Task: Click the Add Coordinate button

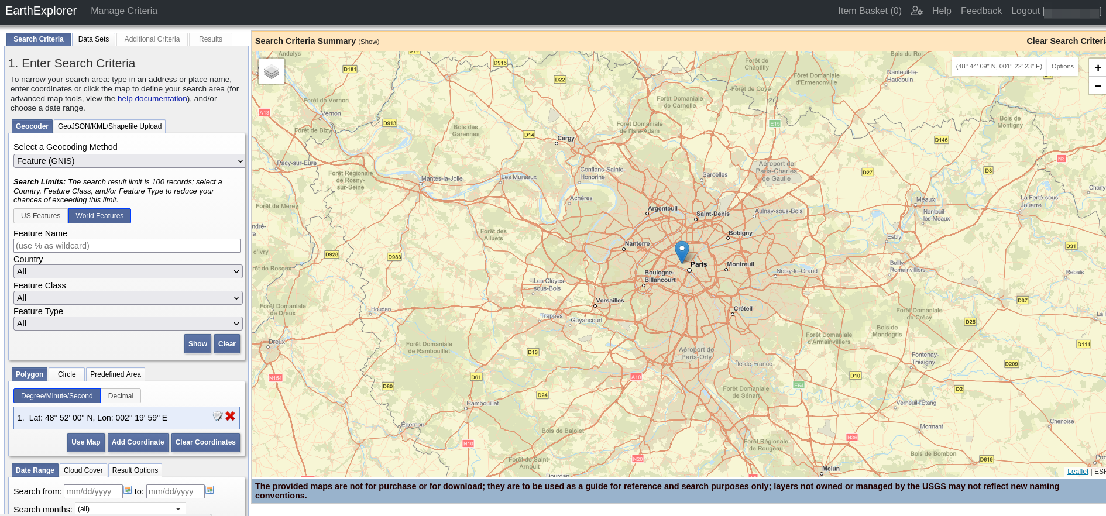Action: (x=138, y=442)
